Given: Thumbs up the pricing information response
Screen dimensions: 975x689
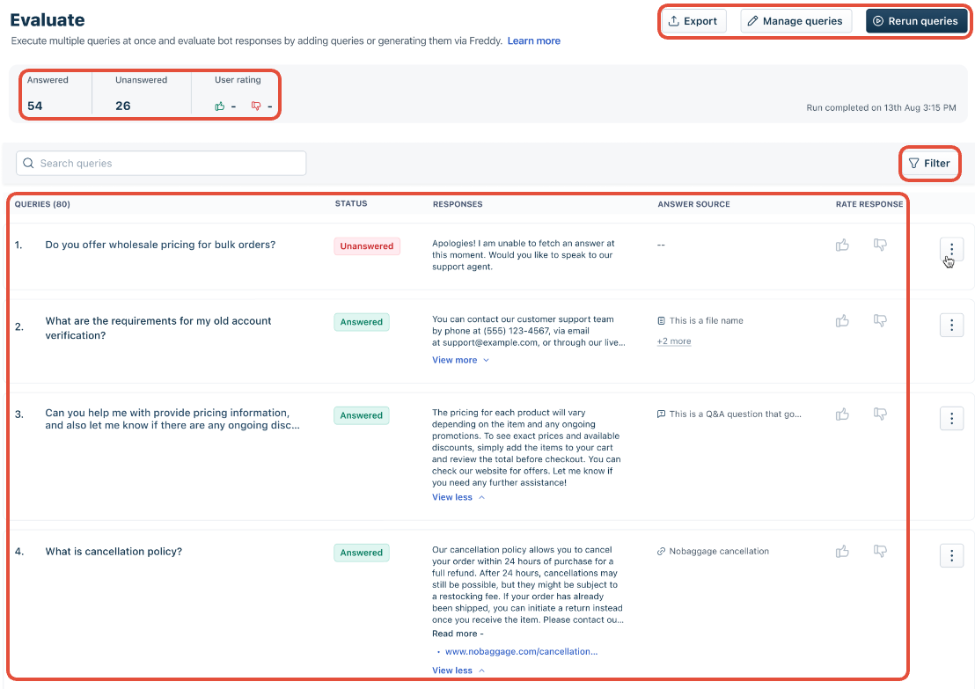Looking at the screenshot, I should point(842,414).
